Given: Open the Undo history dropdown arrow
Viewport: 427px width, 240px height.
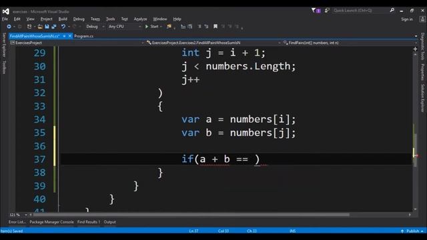Looking at the screenshot, I should [69, 27].
